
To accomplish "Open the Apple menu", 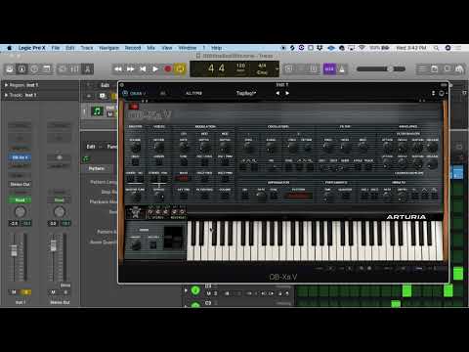I will pos(10,48).
